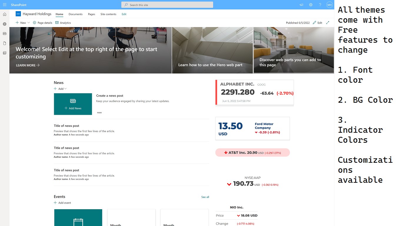Click See all link beside Events
Viewport: 402px width, 226px height.
(205, 197)
